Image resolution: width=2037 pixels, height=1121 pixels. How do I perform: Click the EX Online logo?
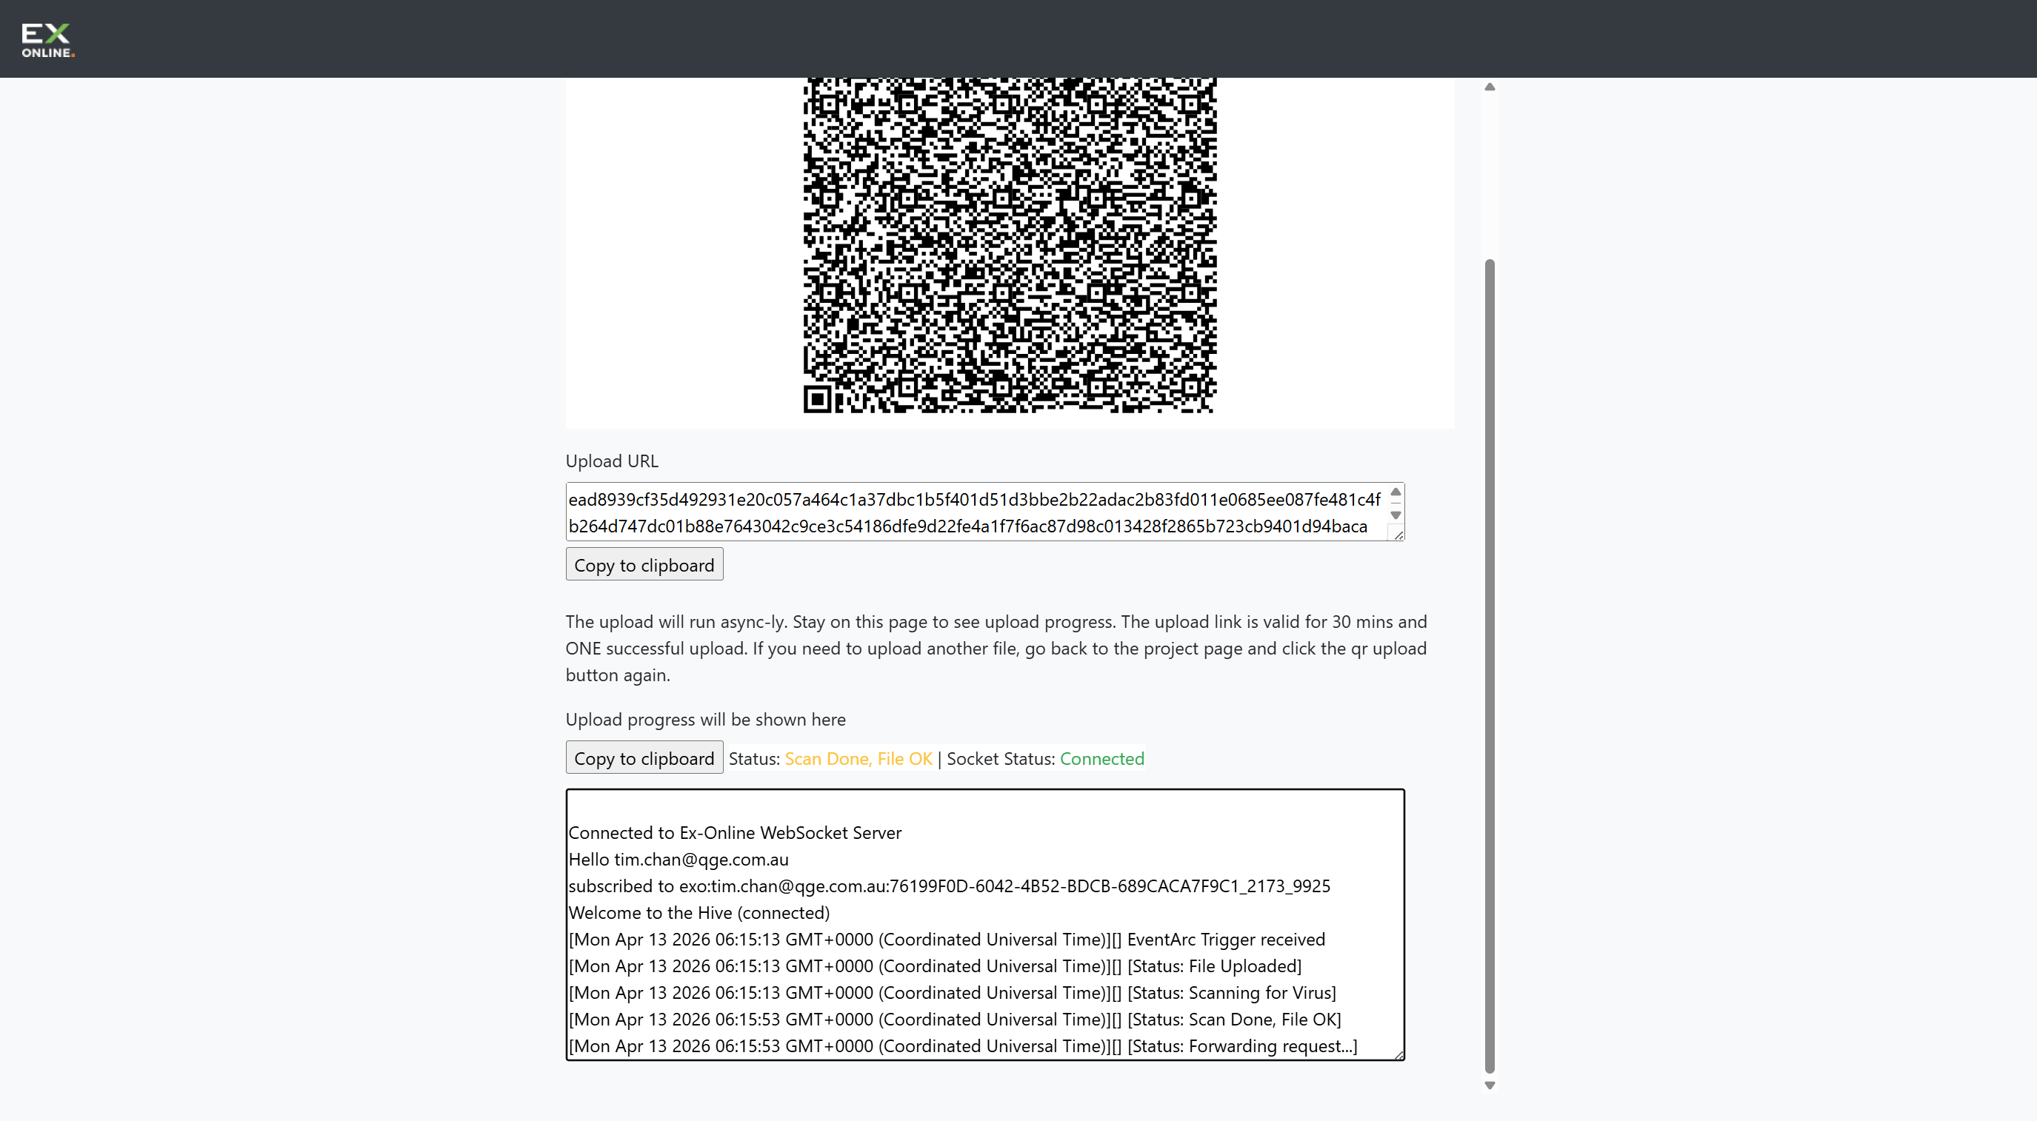click(48, 39)
